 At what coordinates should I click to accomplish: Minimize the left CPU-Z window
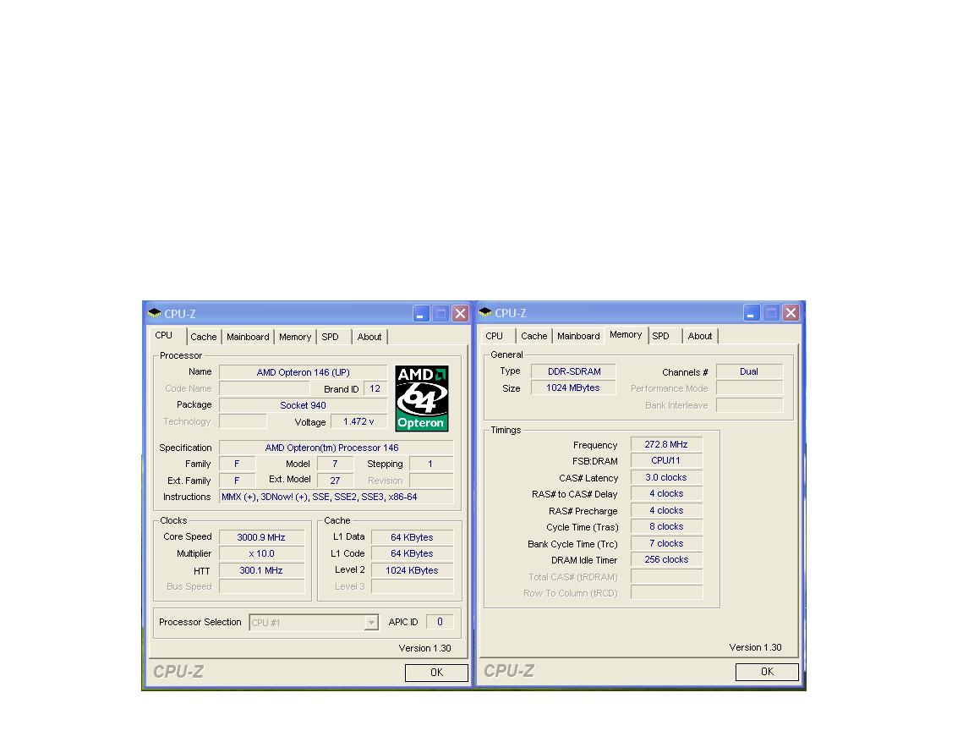pyautogui.click(x=421, y=313)
